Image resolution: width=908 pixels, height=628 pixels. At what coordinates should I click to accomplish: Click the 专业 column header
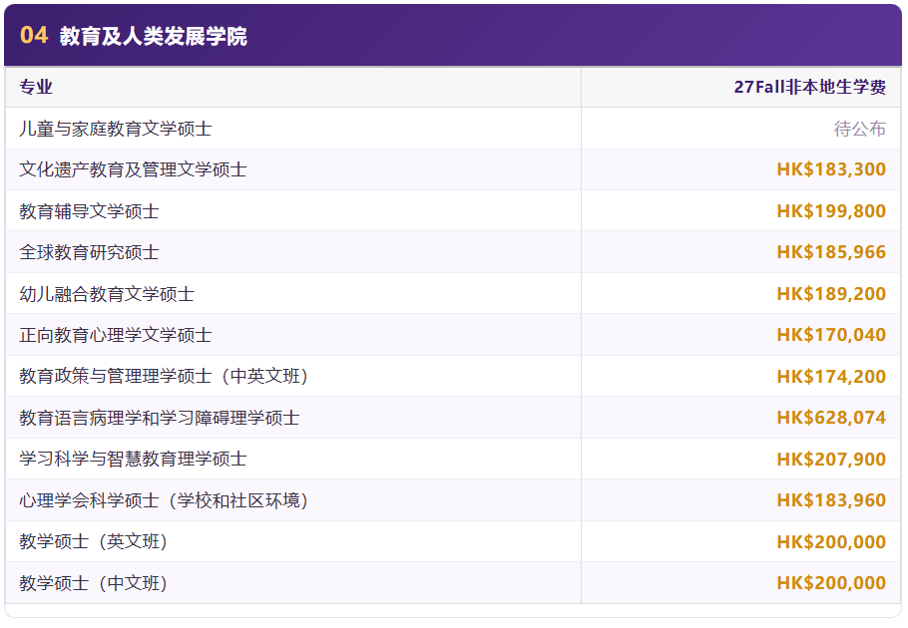point(36,87)
